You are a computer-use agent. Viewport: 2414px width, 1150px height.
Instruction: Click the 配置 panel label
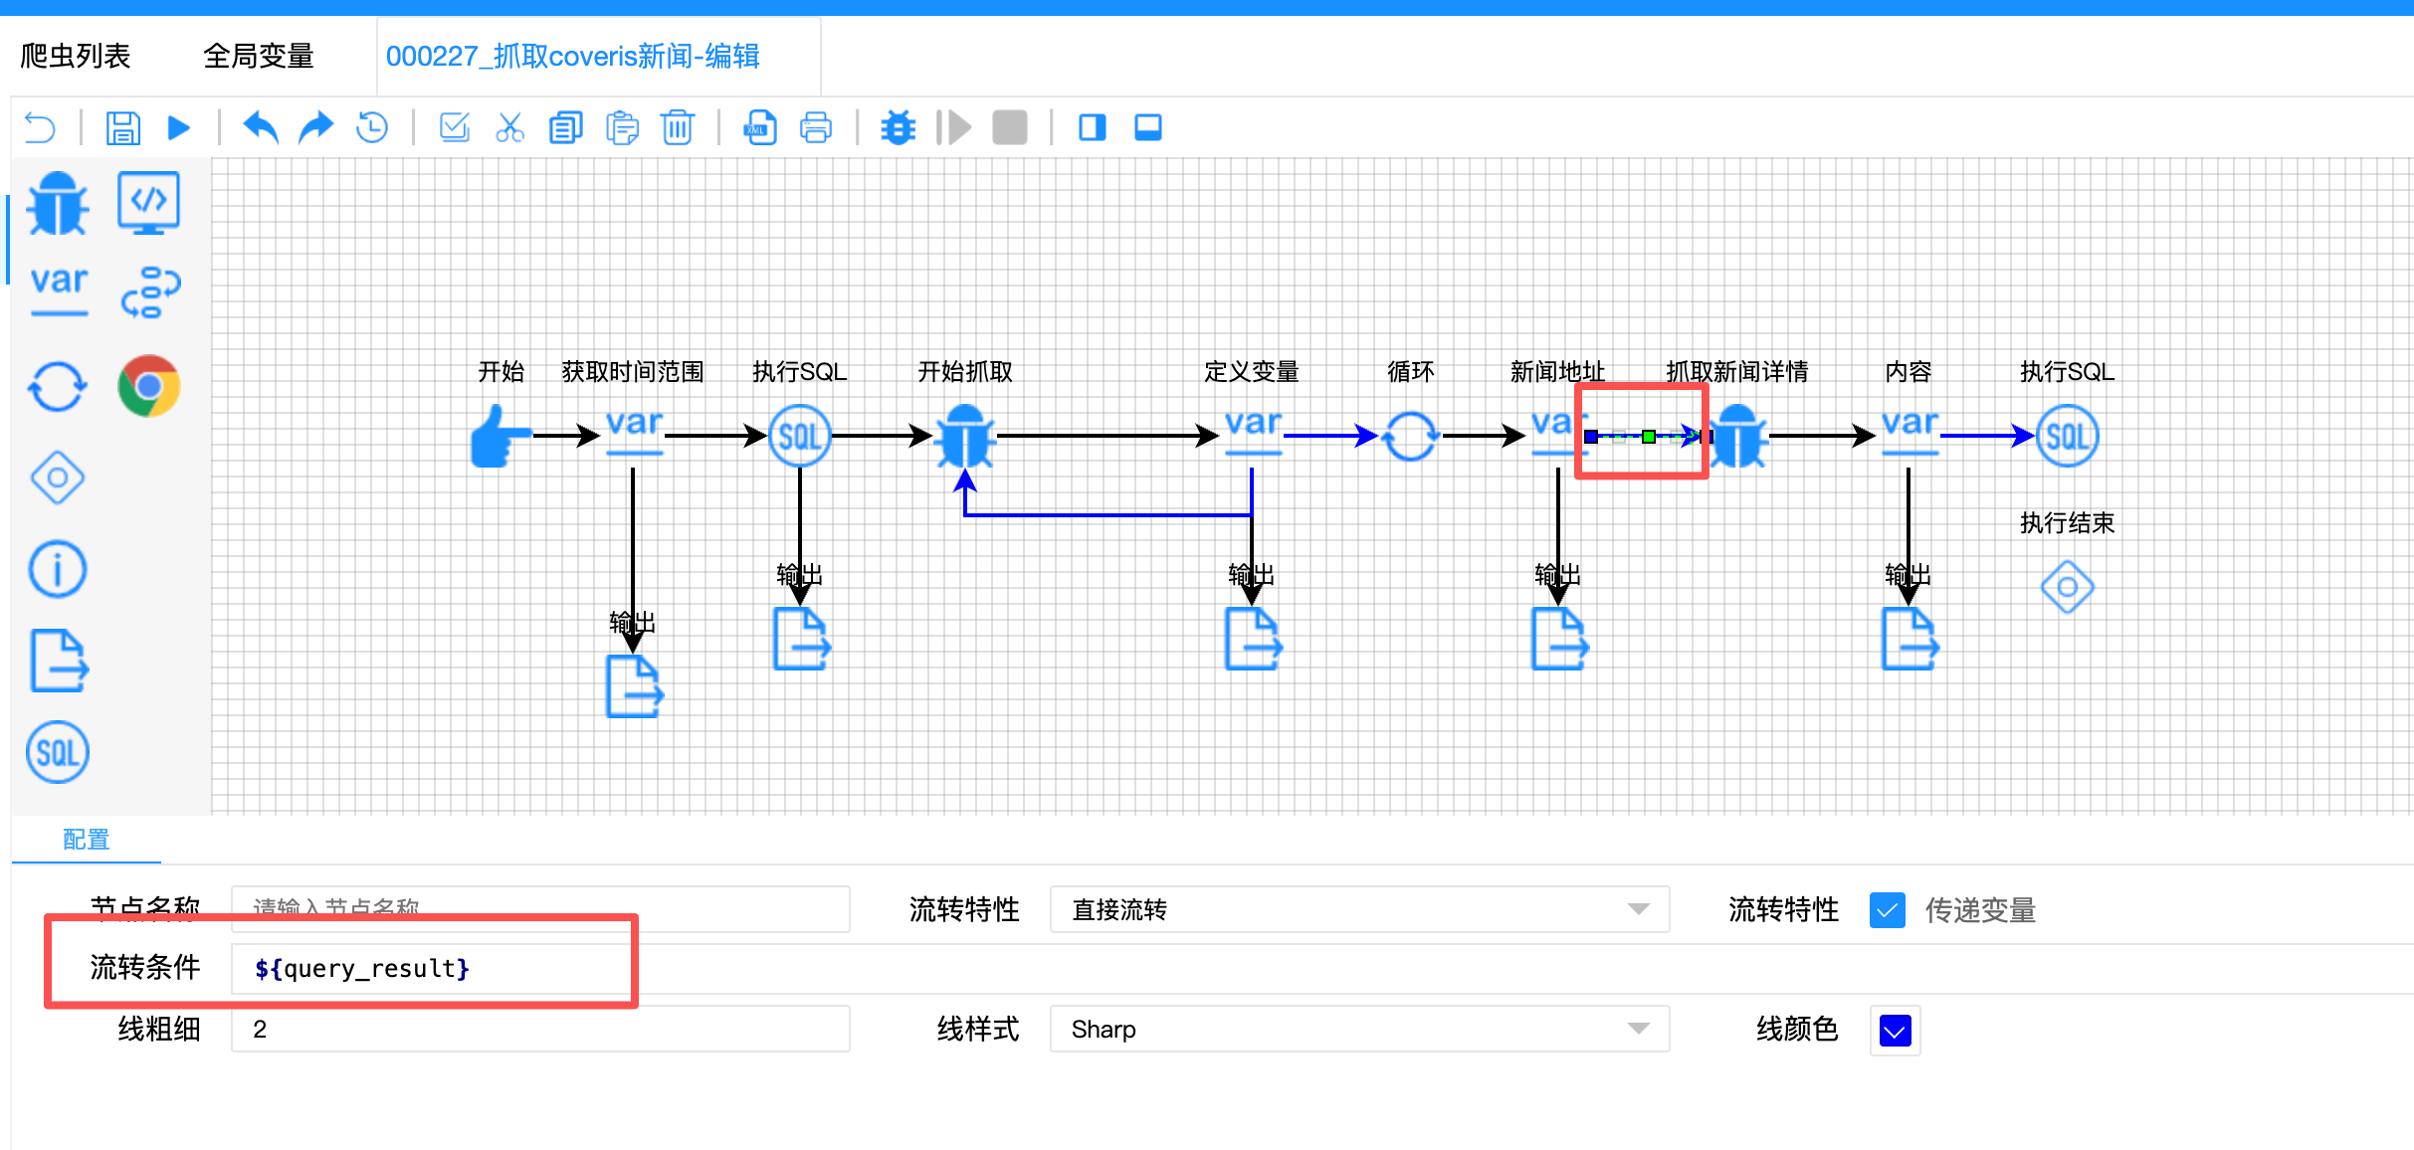click(x=86, y=840)
